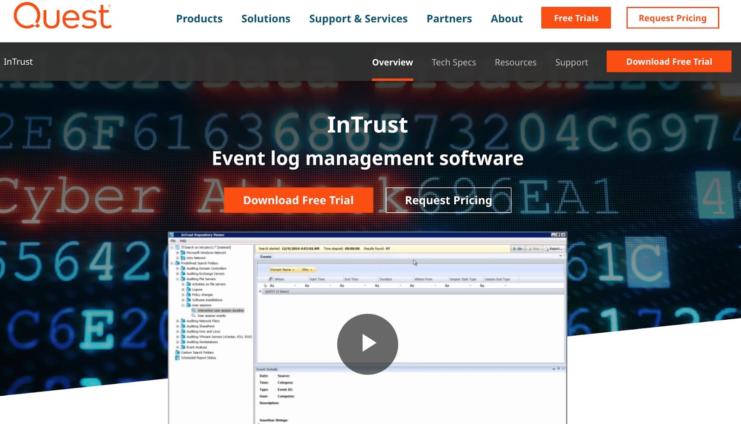
Task: Expand the Activities on file servers node
Action: click(x=183, y=284)
